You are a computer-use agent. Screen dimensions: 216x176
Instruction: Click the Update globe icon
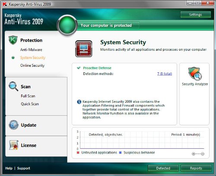13,125
